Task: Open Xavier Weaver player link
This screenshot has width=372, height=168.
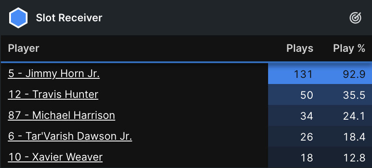Action: pyautogui.click(x=55, y=157)
